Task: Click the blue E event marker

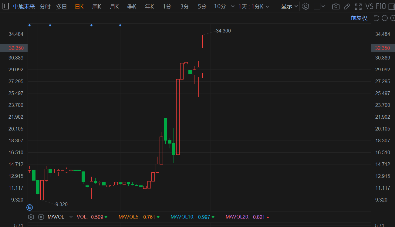Action: point(30,208)
